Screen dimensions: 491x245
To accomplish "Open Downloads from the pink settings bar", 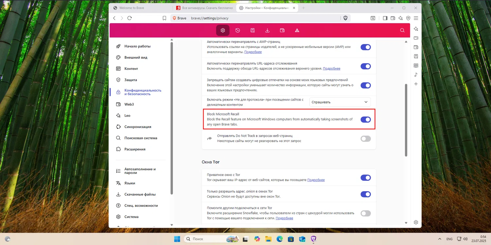I will (267, 30).
